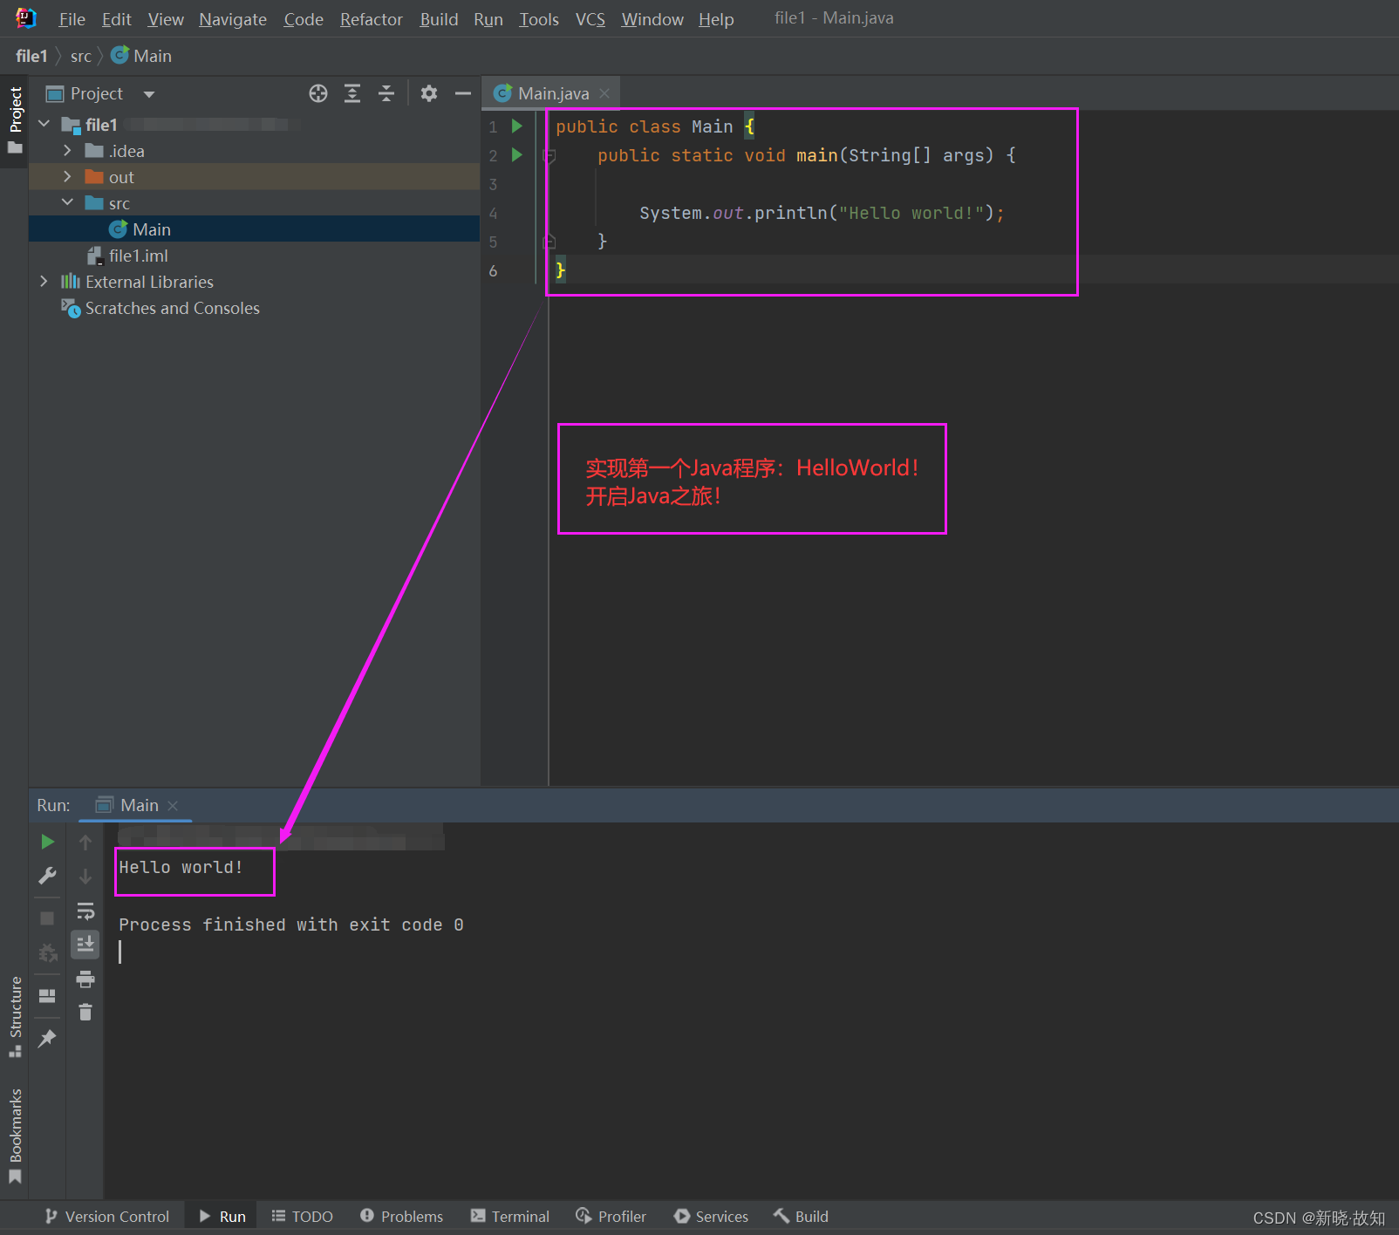This screenshot has height=1235, width=1399.
Task: Click the green run gutter arrow on line 1
Action: [517, 126]
